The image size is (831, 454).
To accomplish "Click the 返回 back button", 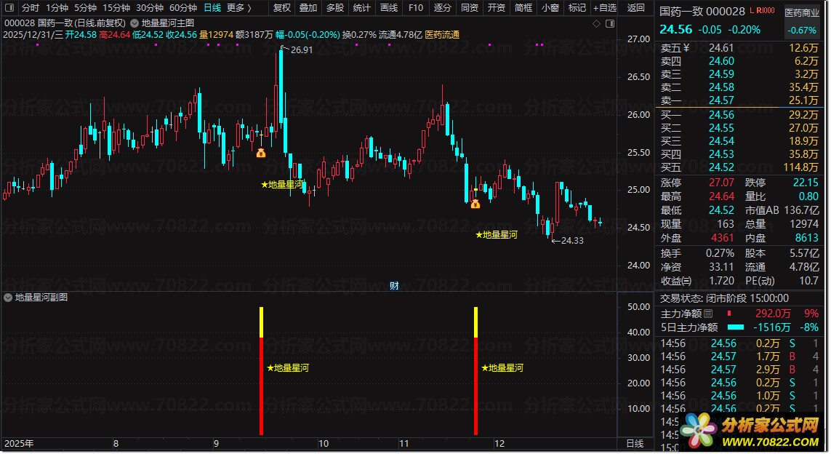I will click(636, 7).
